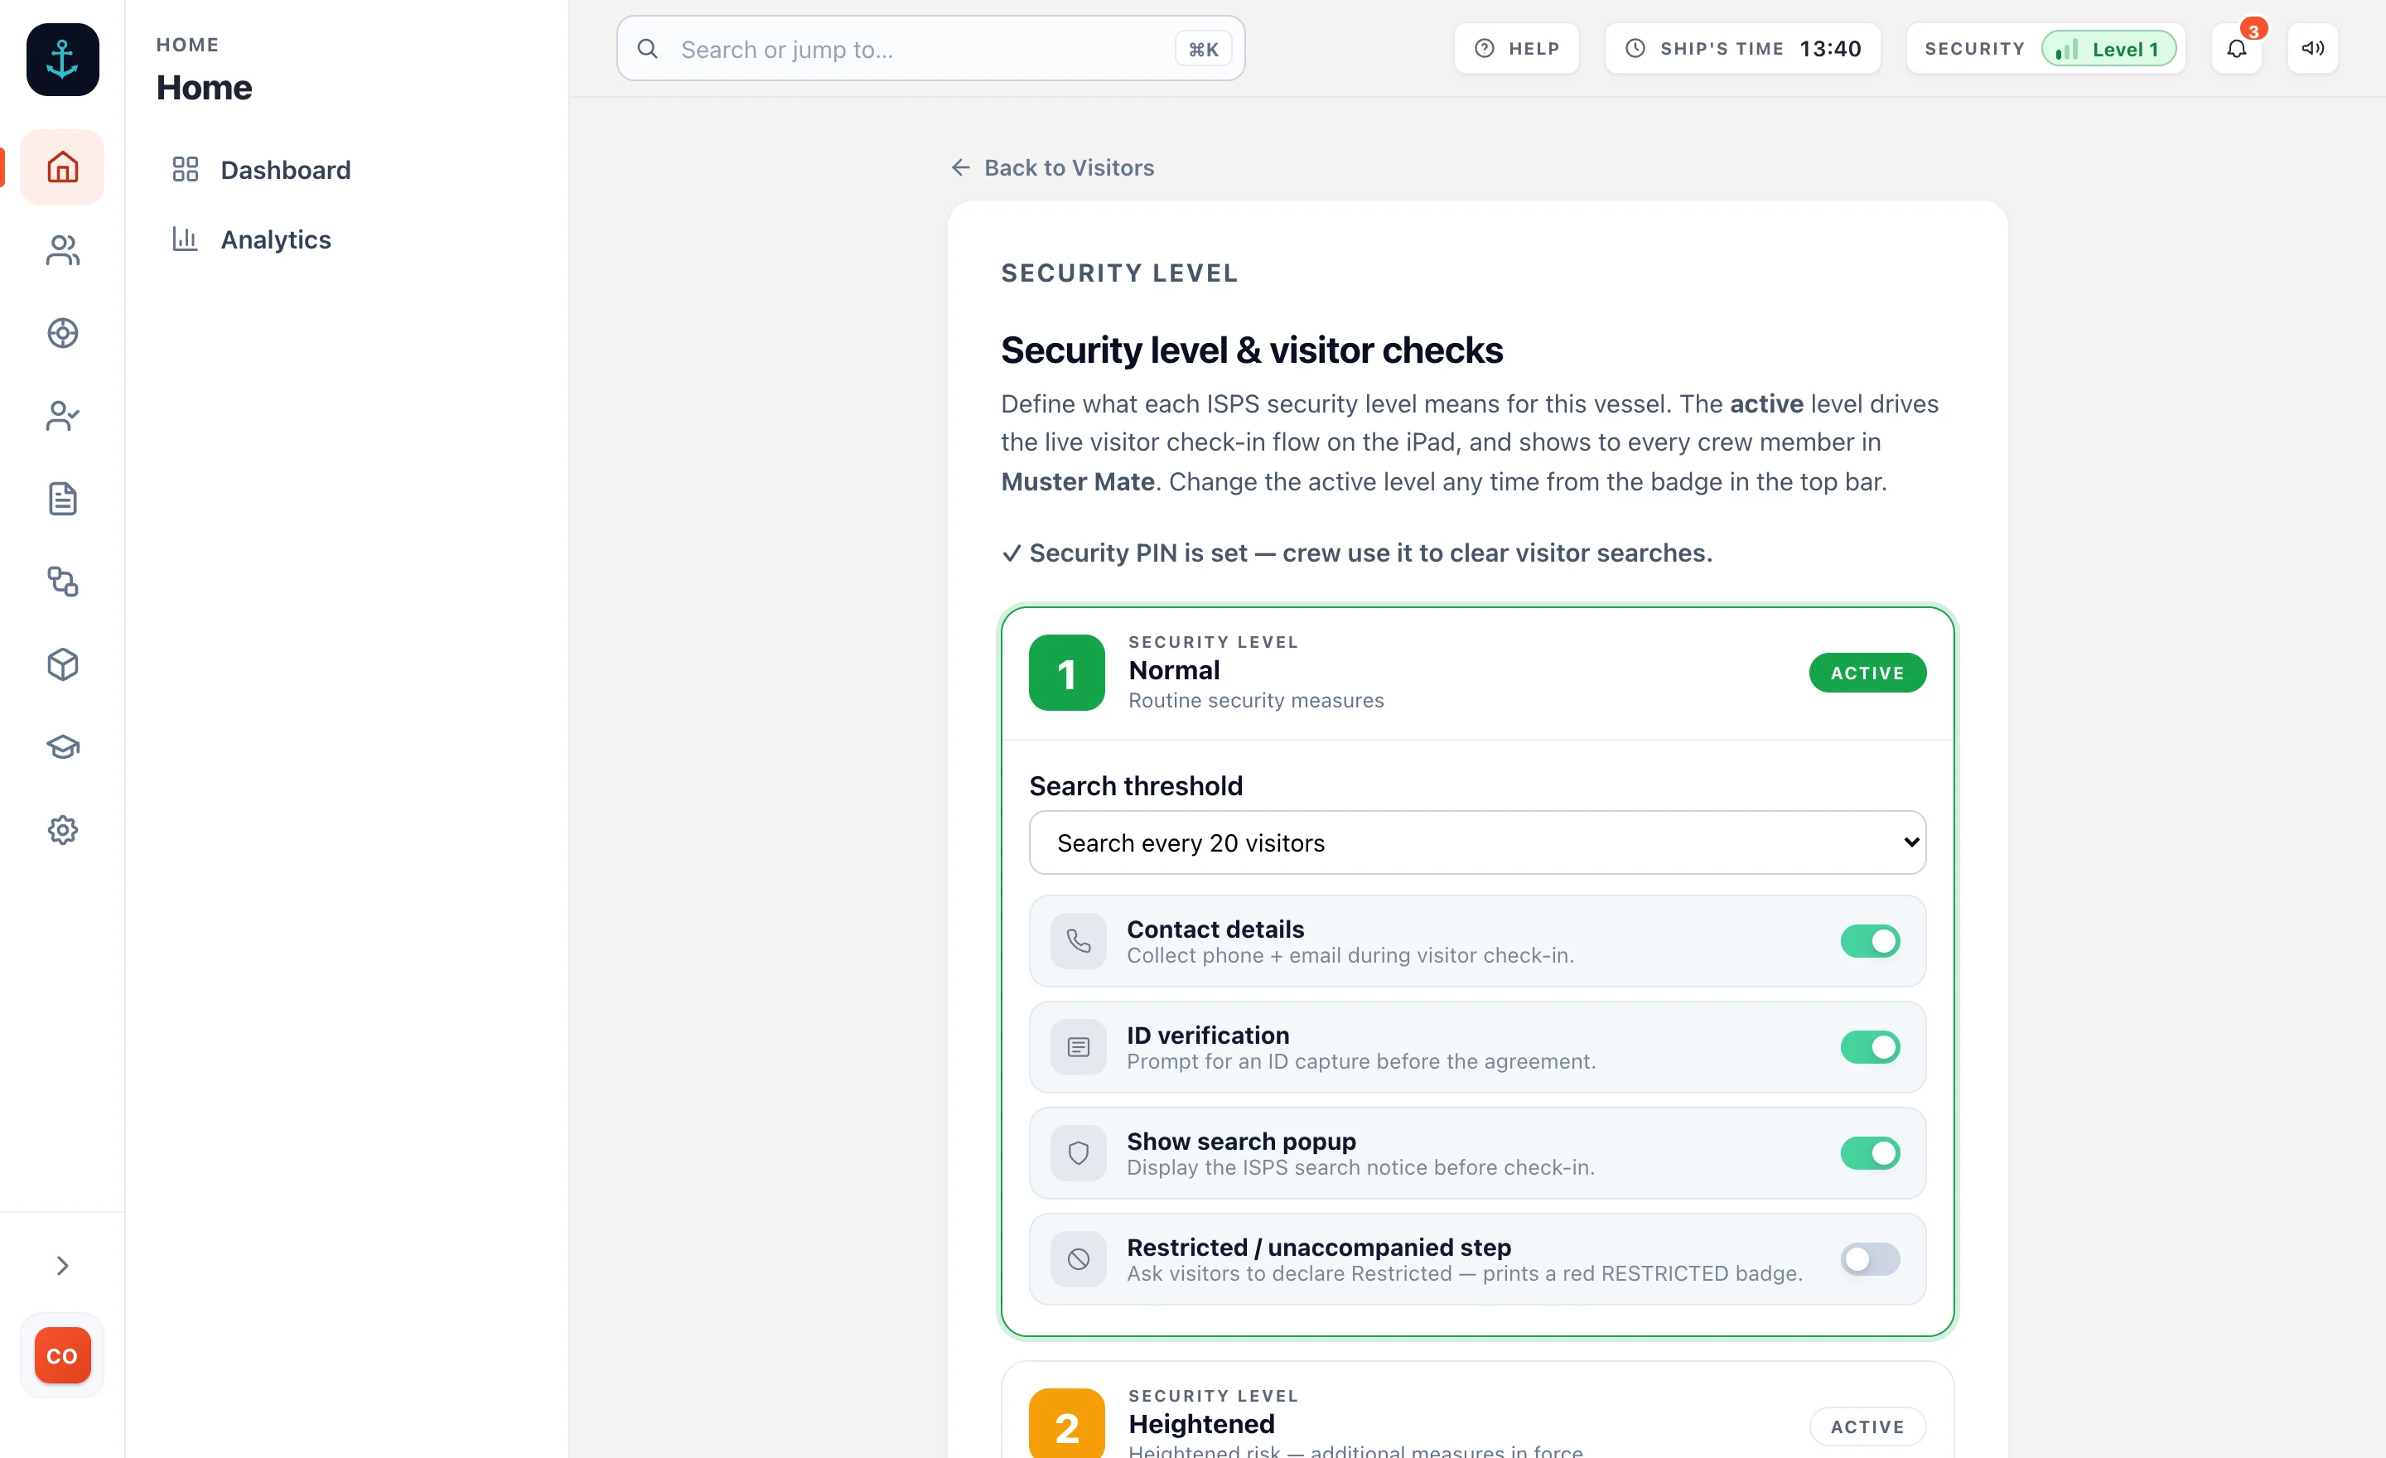Open the HELP button
This screenshot has height=1458, width=2386.
click(x=1516, y=48)
